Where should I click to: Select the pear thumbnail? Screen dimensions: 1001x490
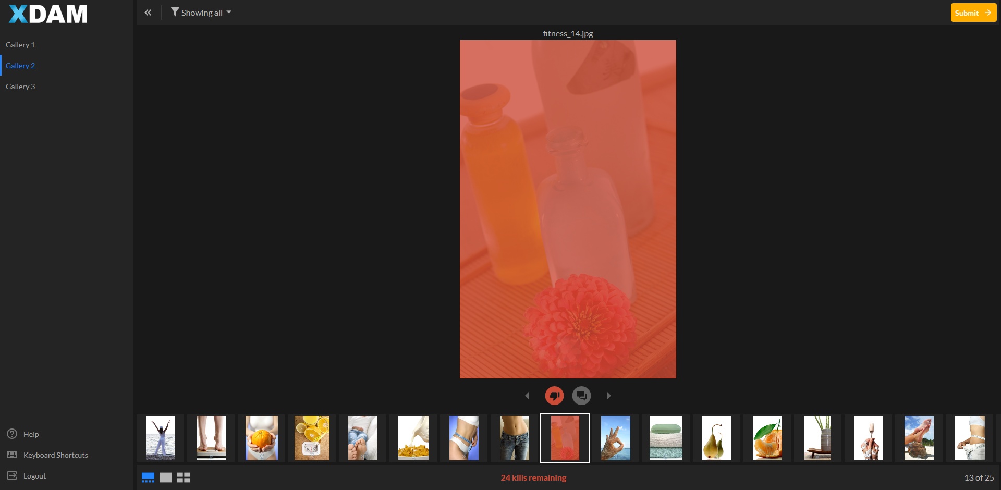coord(716,438)
